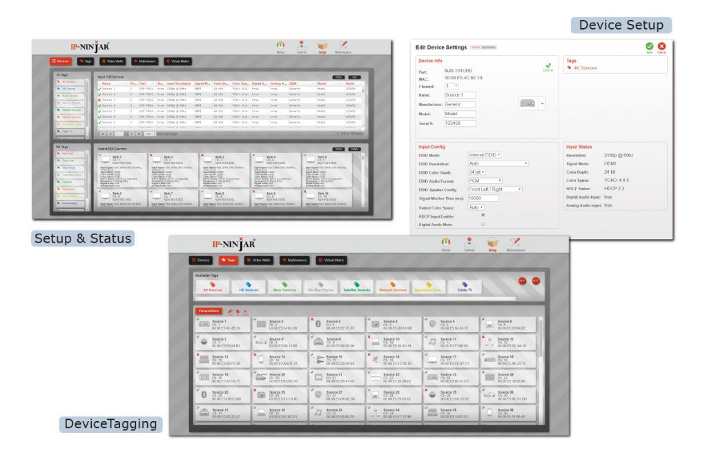Image resolution: width=707 pixels, height=457 pixels.
Task: Open the Maintenance tools icon in Device Tagging window
Action: pyautogui.click(x=515, y=243)
